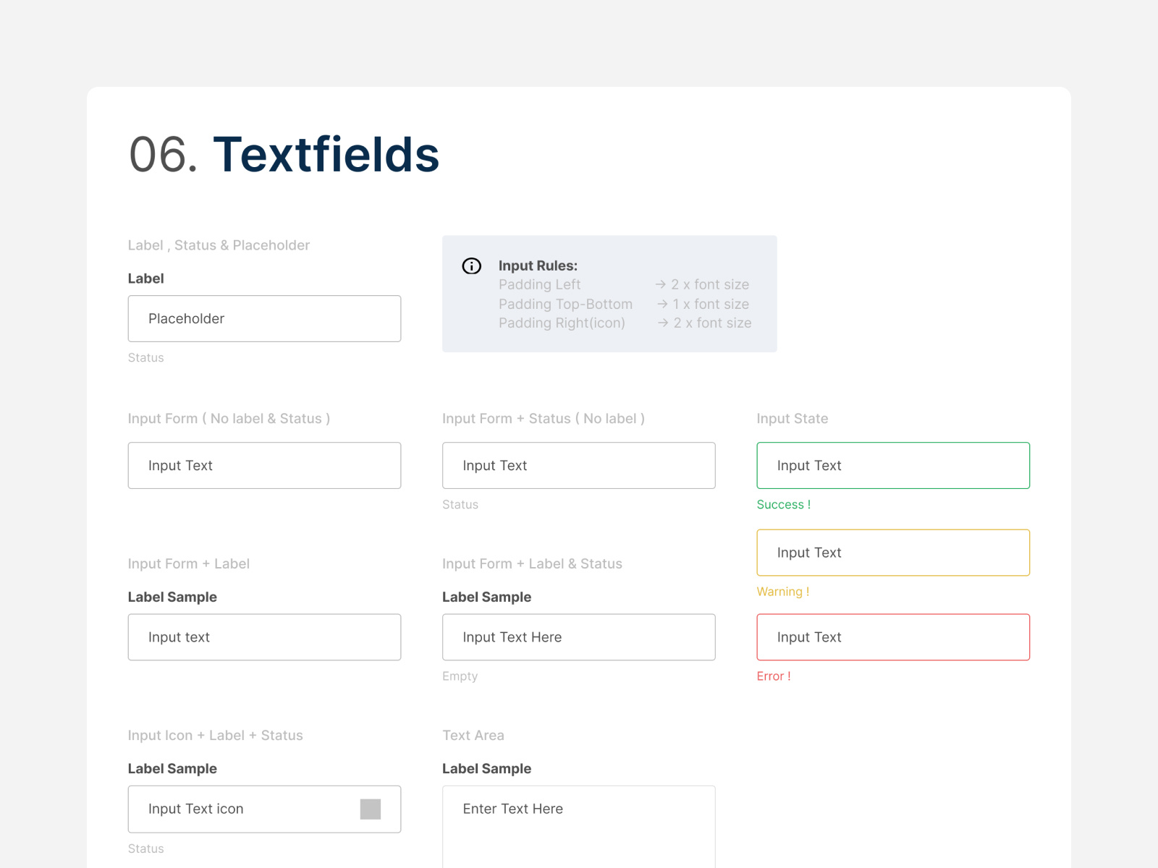Screen dimensions: 1158x868
Task: Click the Placeholder input under Label
Action: coord(264,318)
